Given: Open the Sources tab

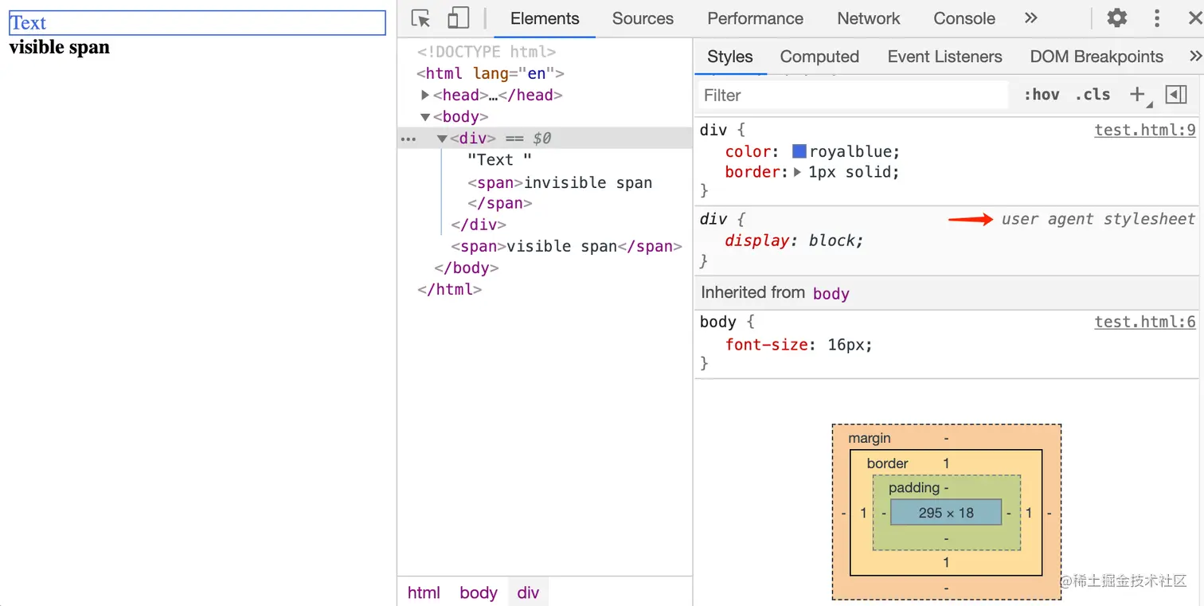Looking at the screenshot, I should point(643,18).
